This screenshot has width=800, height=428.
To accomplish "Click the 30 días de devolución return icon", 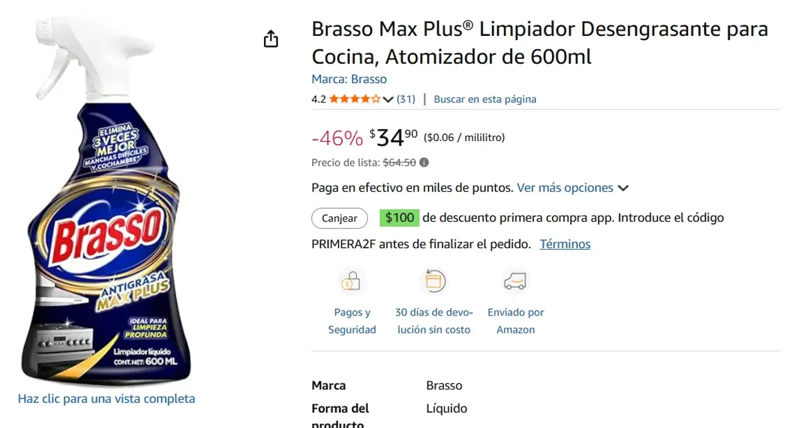I will (434, 282).
